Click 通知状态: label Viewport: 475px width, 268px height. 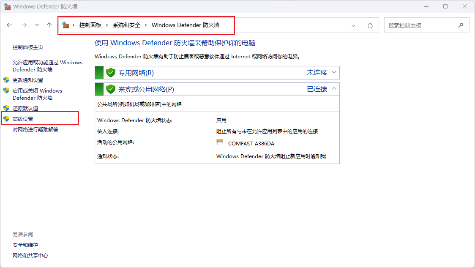tap(108, 156)
